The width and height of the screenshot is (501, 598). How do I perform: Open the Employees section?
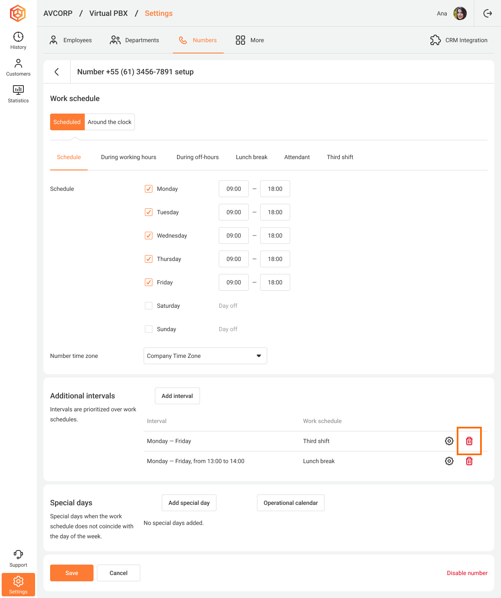[x=71, y=40]
